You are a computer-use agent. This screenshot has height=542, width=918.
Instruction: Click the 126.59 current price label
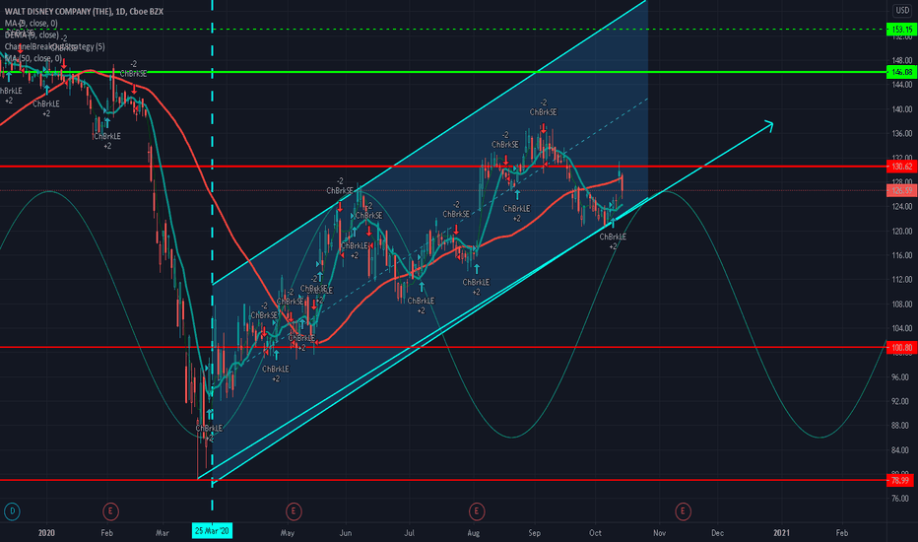click(901, 190)
